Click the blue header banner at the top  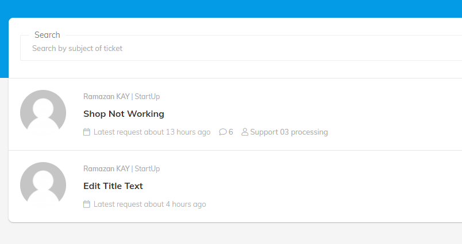pyautogui.click(x=230, y=8)
